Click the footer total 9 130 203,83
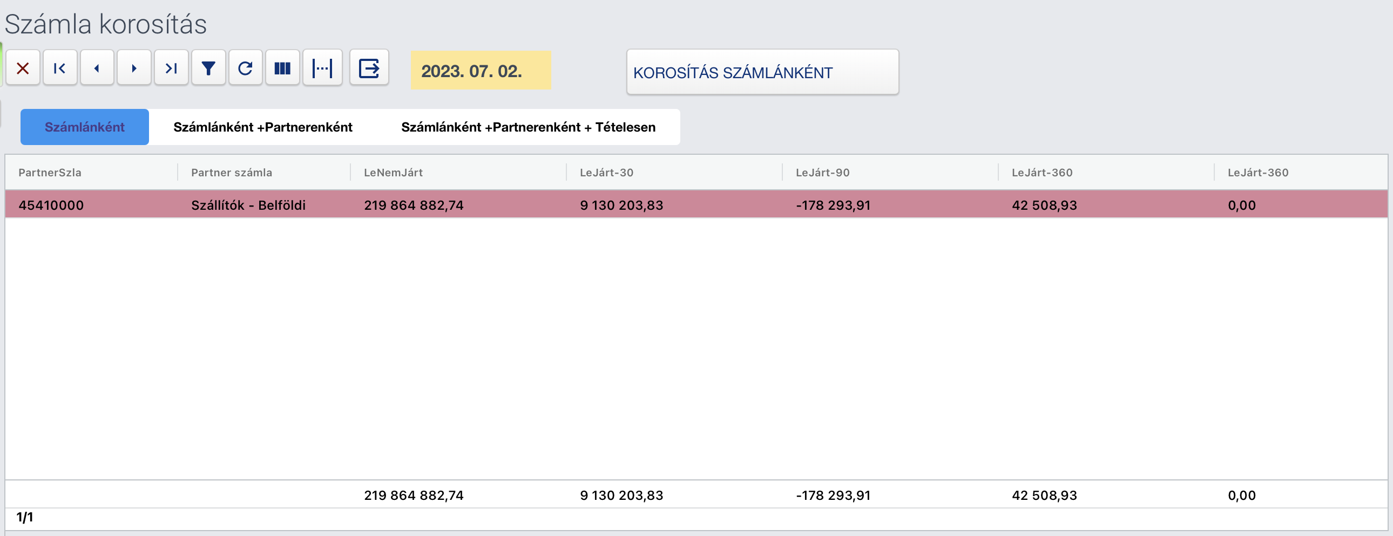1393x536 pixels. 621,495
